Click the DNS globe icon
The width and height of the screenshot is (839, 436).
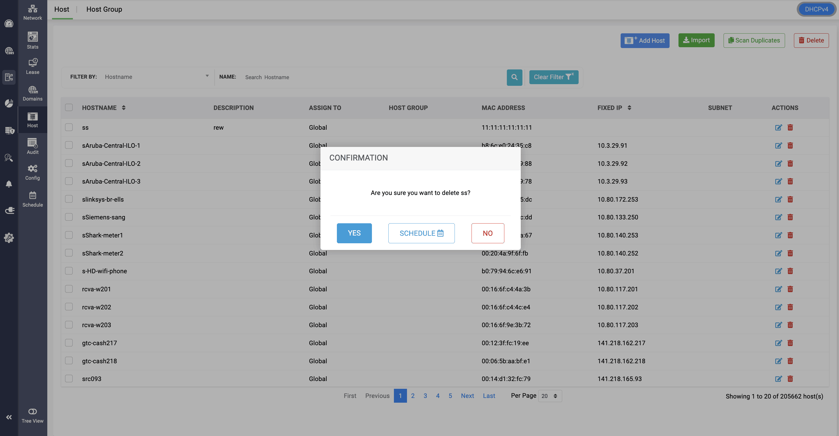(9, 51)
